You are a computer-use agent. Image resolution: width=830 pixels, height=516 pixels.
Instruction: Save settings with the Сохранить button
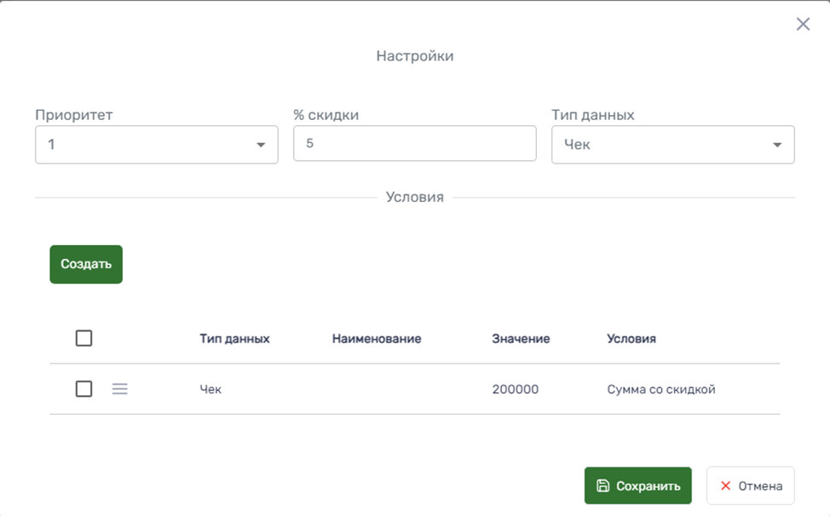coord(637,486)
